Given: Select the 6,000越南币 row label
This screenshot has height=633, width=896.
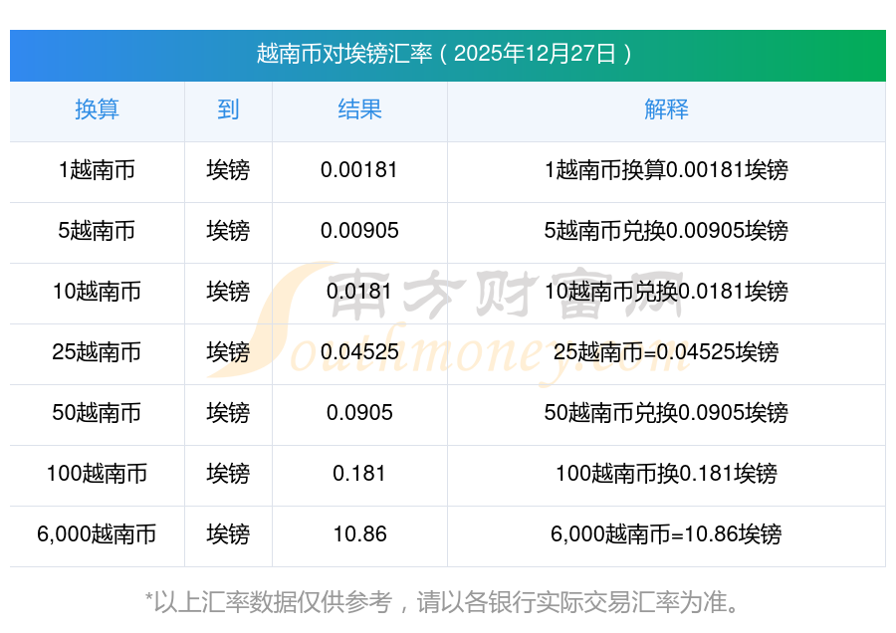Looking at the screenshot, I should click(x=97, y=534).
